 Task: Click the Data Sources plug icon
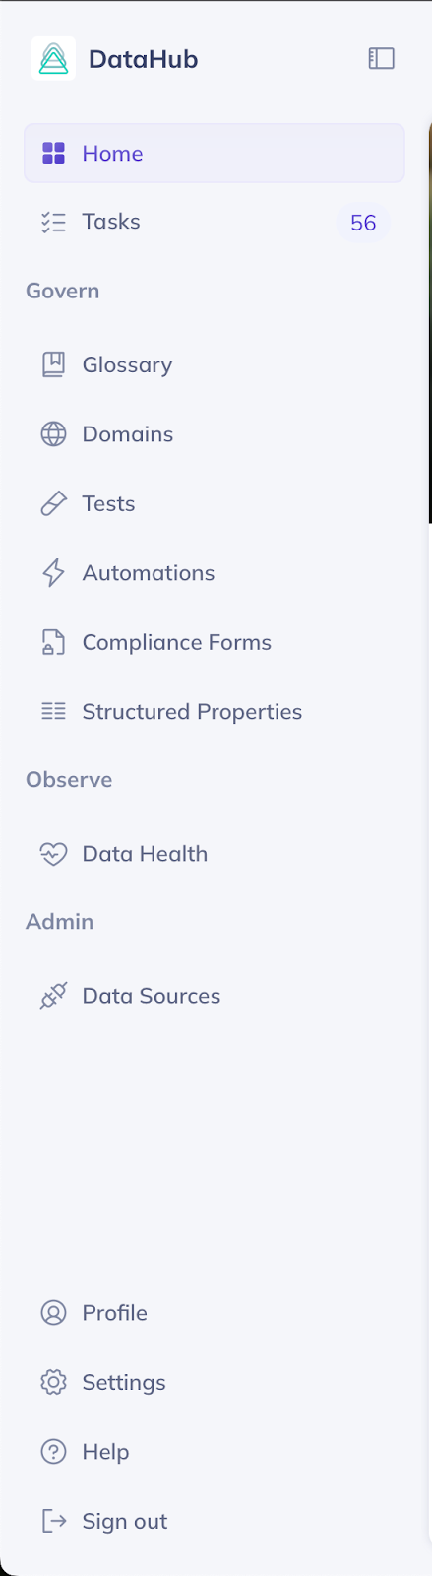[53, 996]
